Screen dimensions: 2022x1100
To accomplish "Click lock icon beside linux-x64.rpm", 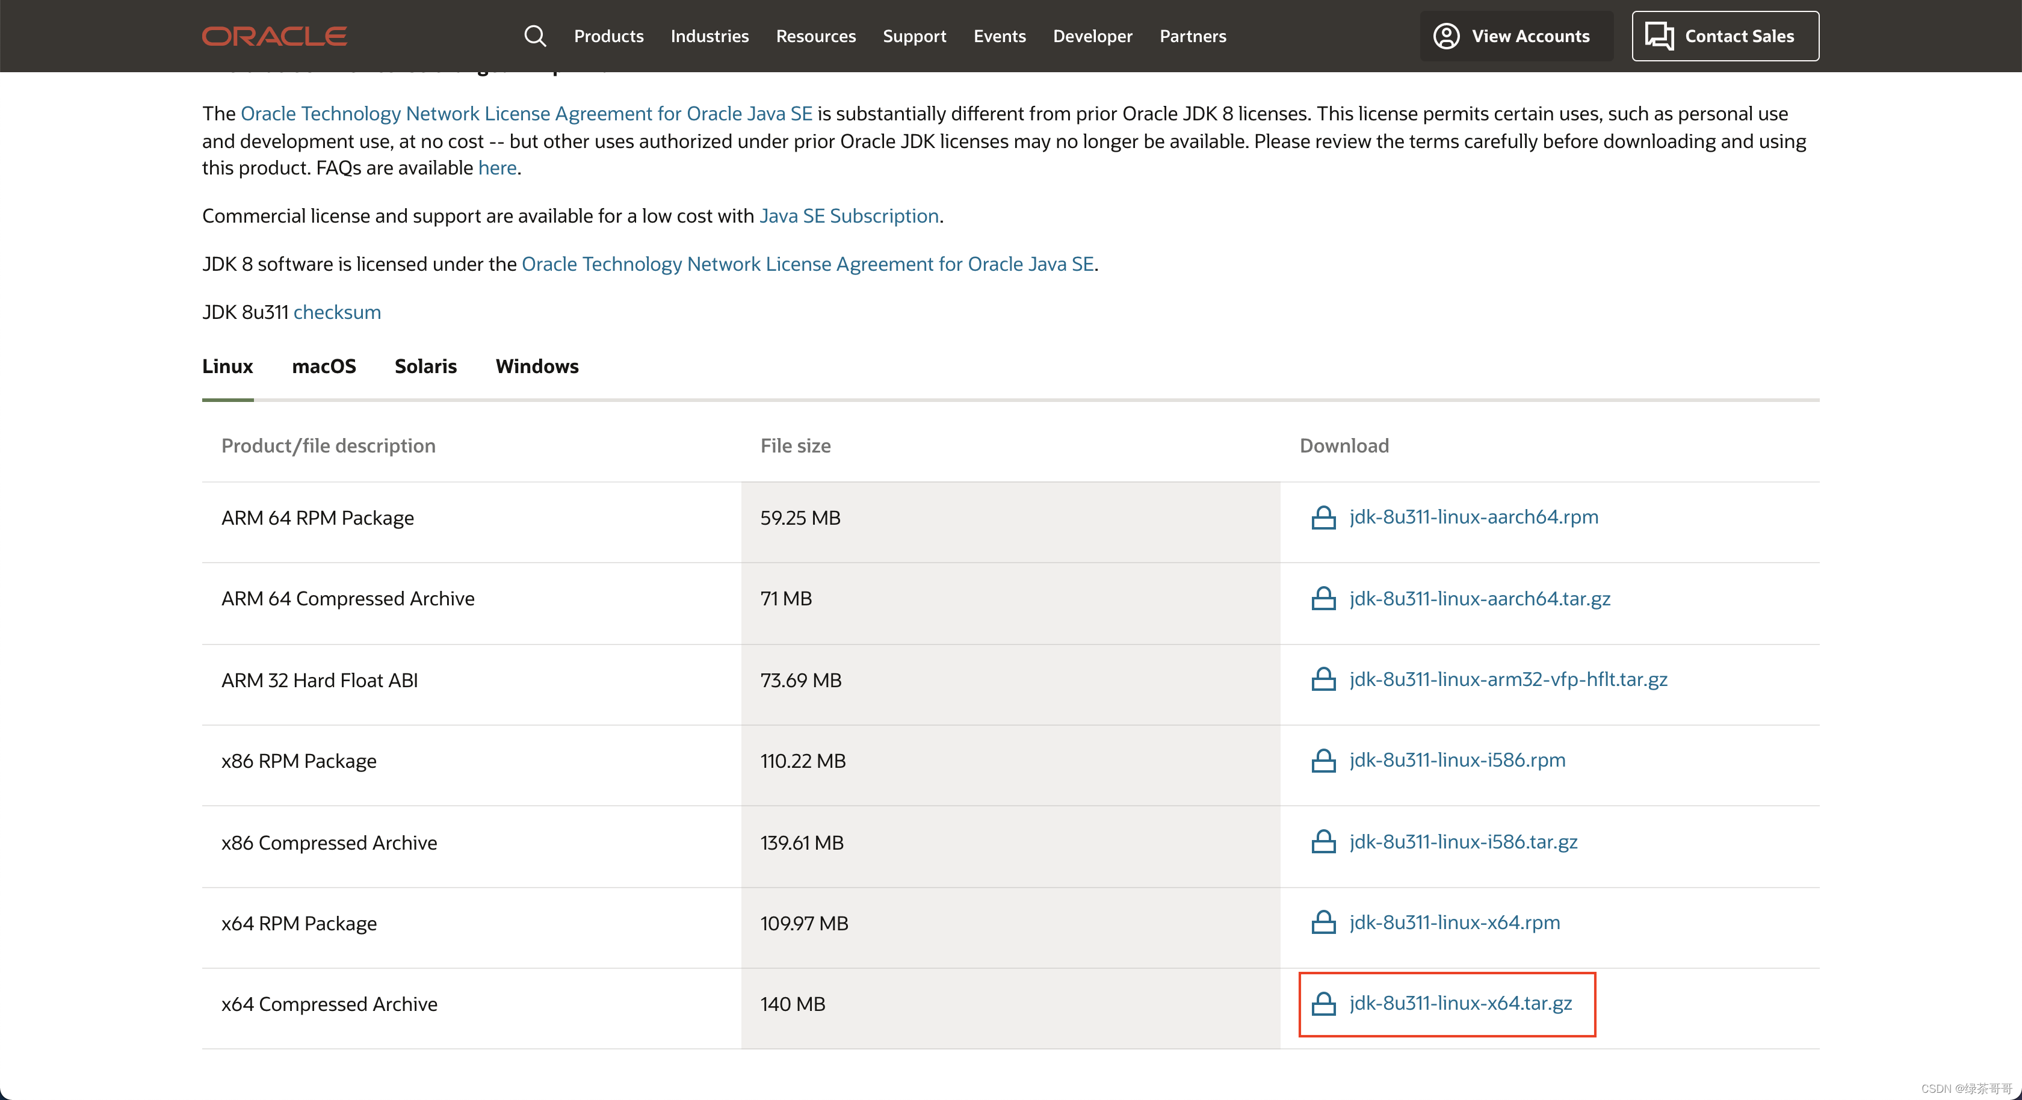I will click(x=1323, y=922).
